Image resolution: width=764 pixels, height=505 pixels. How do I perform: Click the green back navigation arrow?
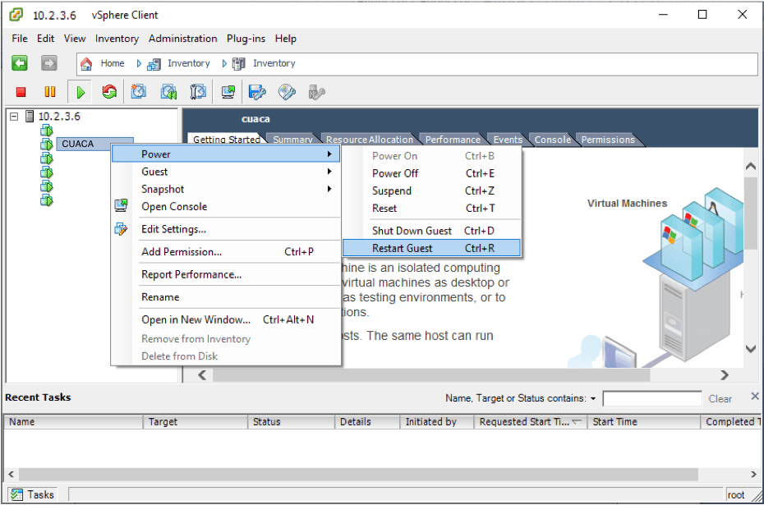[20, 63]
